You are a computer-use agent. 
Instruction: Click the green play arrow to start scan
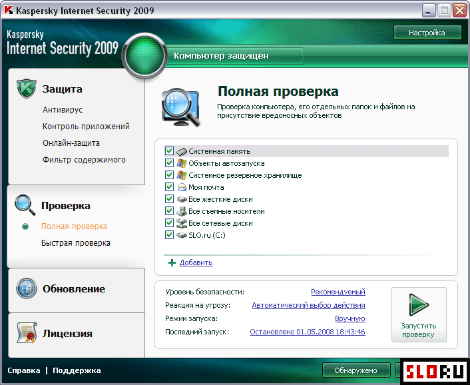[x=419, y=304]
